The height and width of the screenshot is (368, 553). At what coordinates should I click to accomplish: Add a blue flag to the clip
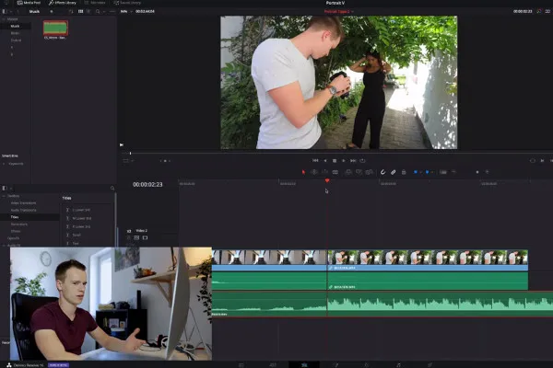tap(416, 172)
